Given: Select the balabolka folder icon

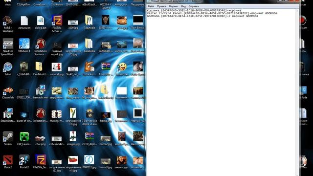Looking at the screenshot, I should (x=89, y=45).
